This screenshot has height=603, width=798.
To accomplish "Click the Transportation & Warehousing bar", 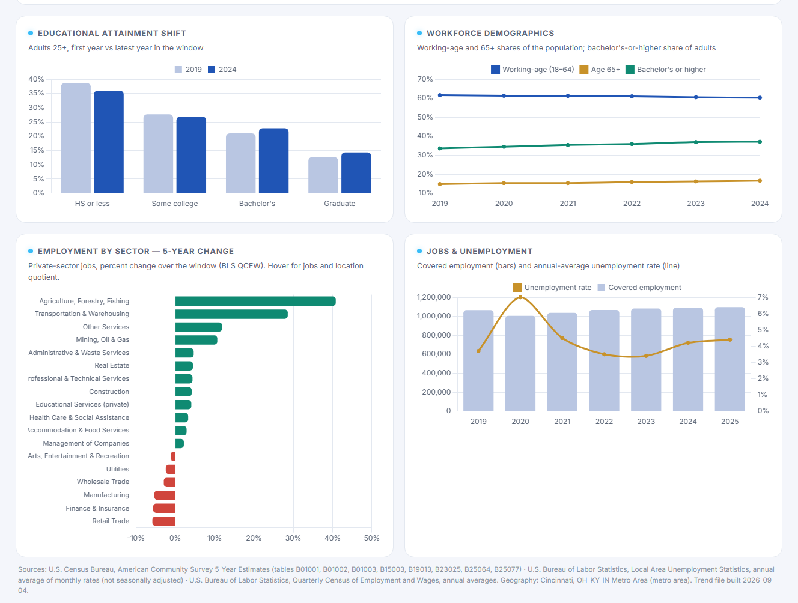I will pyautogui.click(x=231, y=314).
